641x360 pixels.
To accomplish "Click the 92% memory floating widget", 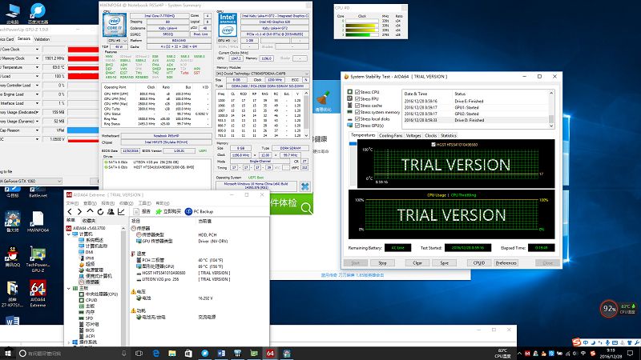I will tap(609, 309).
